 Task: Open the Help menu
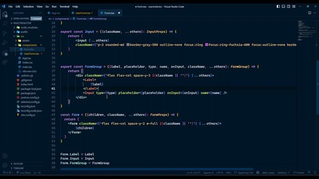[75, 6]
